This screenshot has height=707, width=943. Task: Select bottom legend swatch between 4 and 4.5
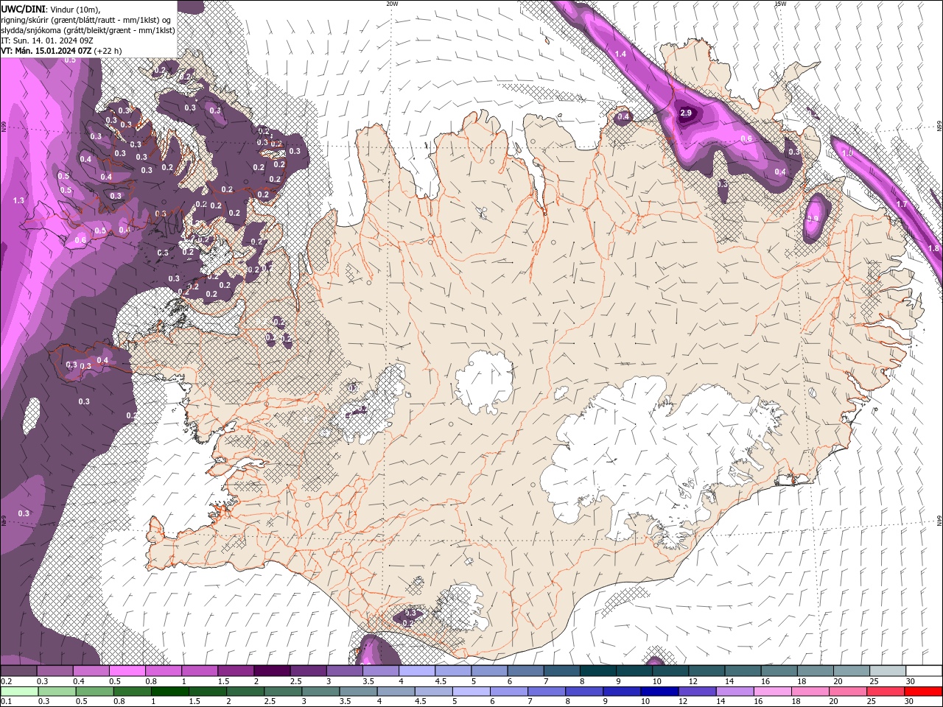pyautogui.click(x=396, y=692)
